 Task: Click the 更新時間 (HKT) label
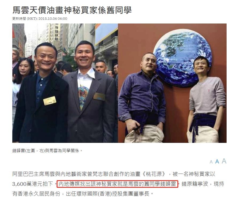pyautogui.click(x=25, y=19)
